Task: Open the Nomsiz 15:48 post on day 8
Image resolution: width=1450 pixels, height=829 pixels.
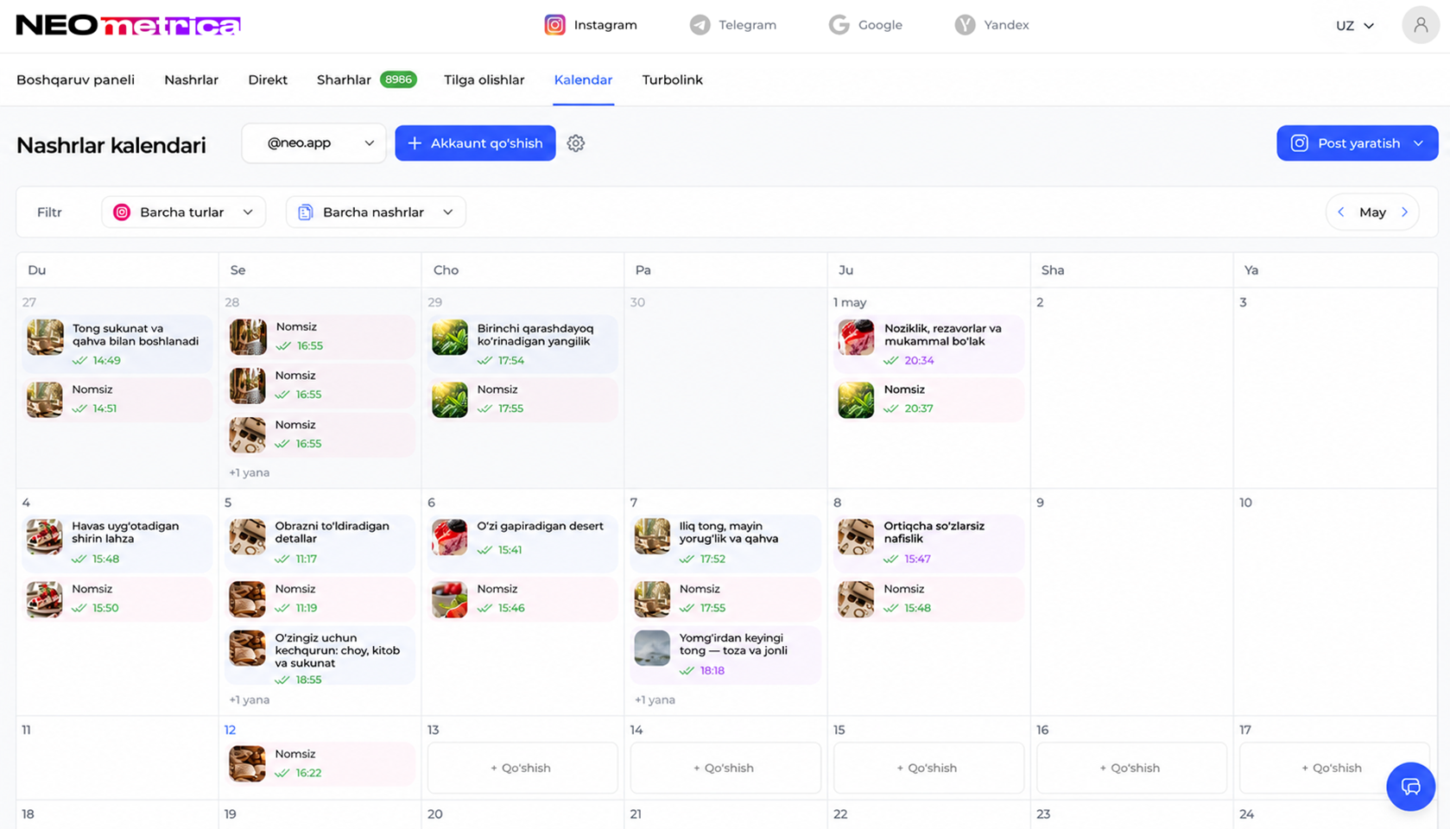Action: pyautogui.click(x=928, y=599)
